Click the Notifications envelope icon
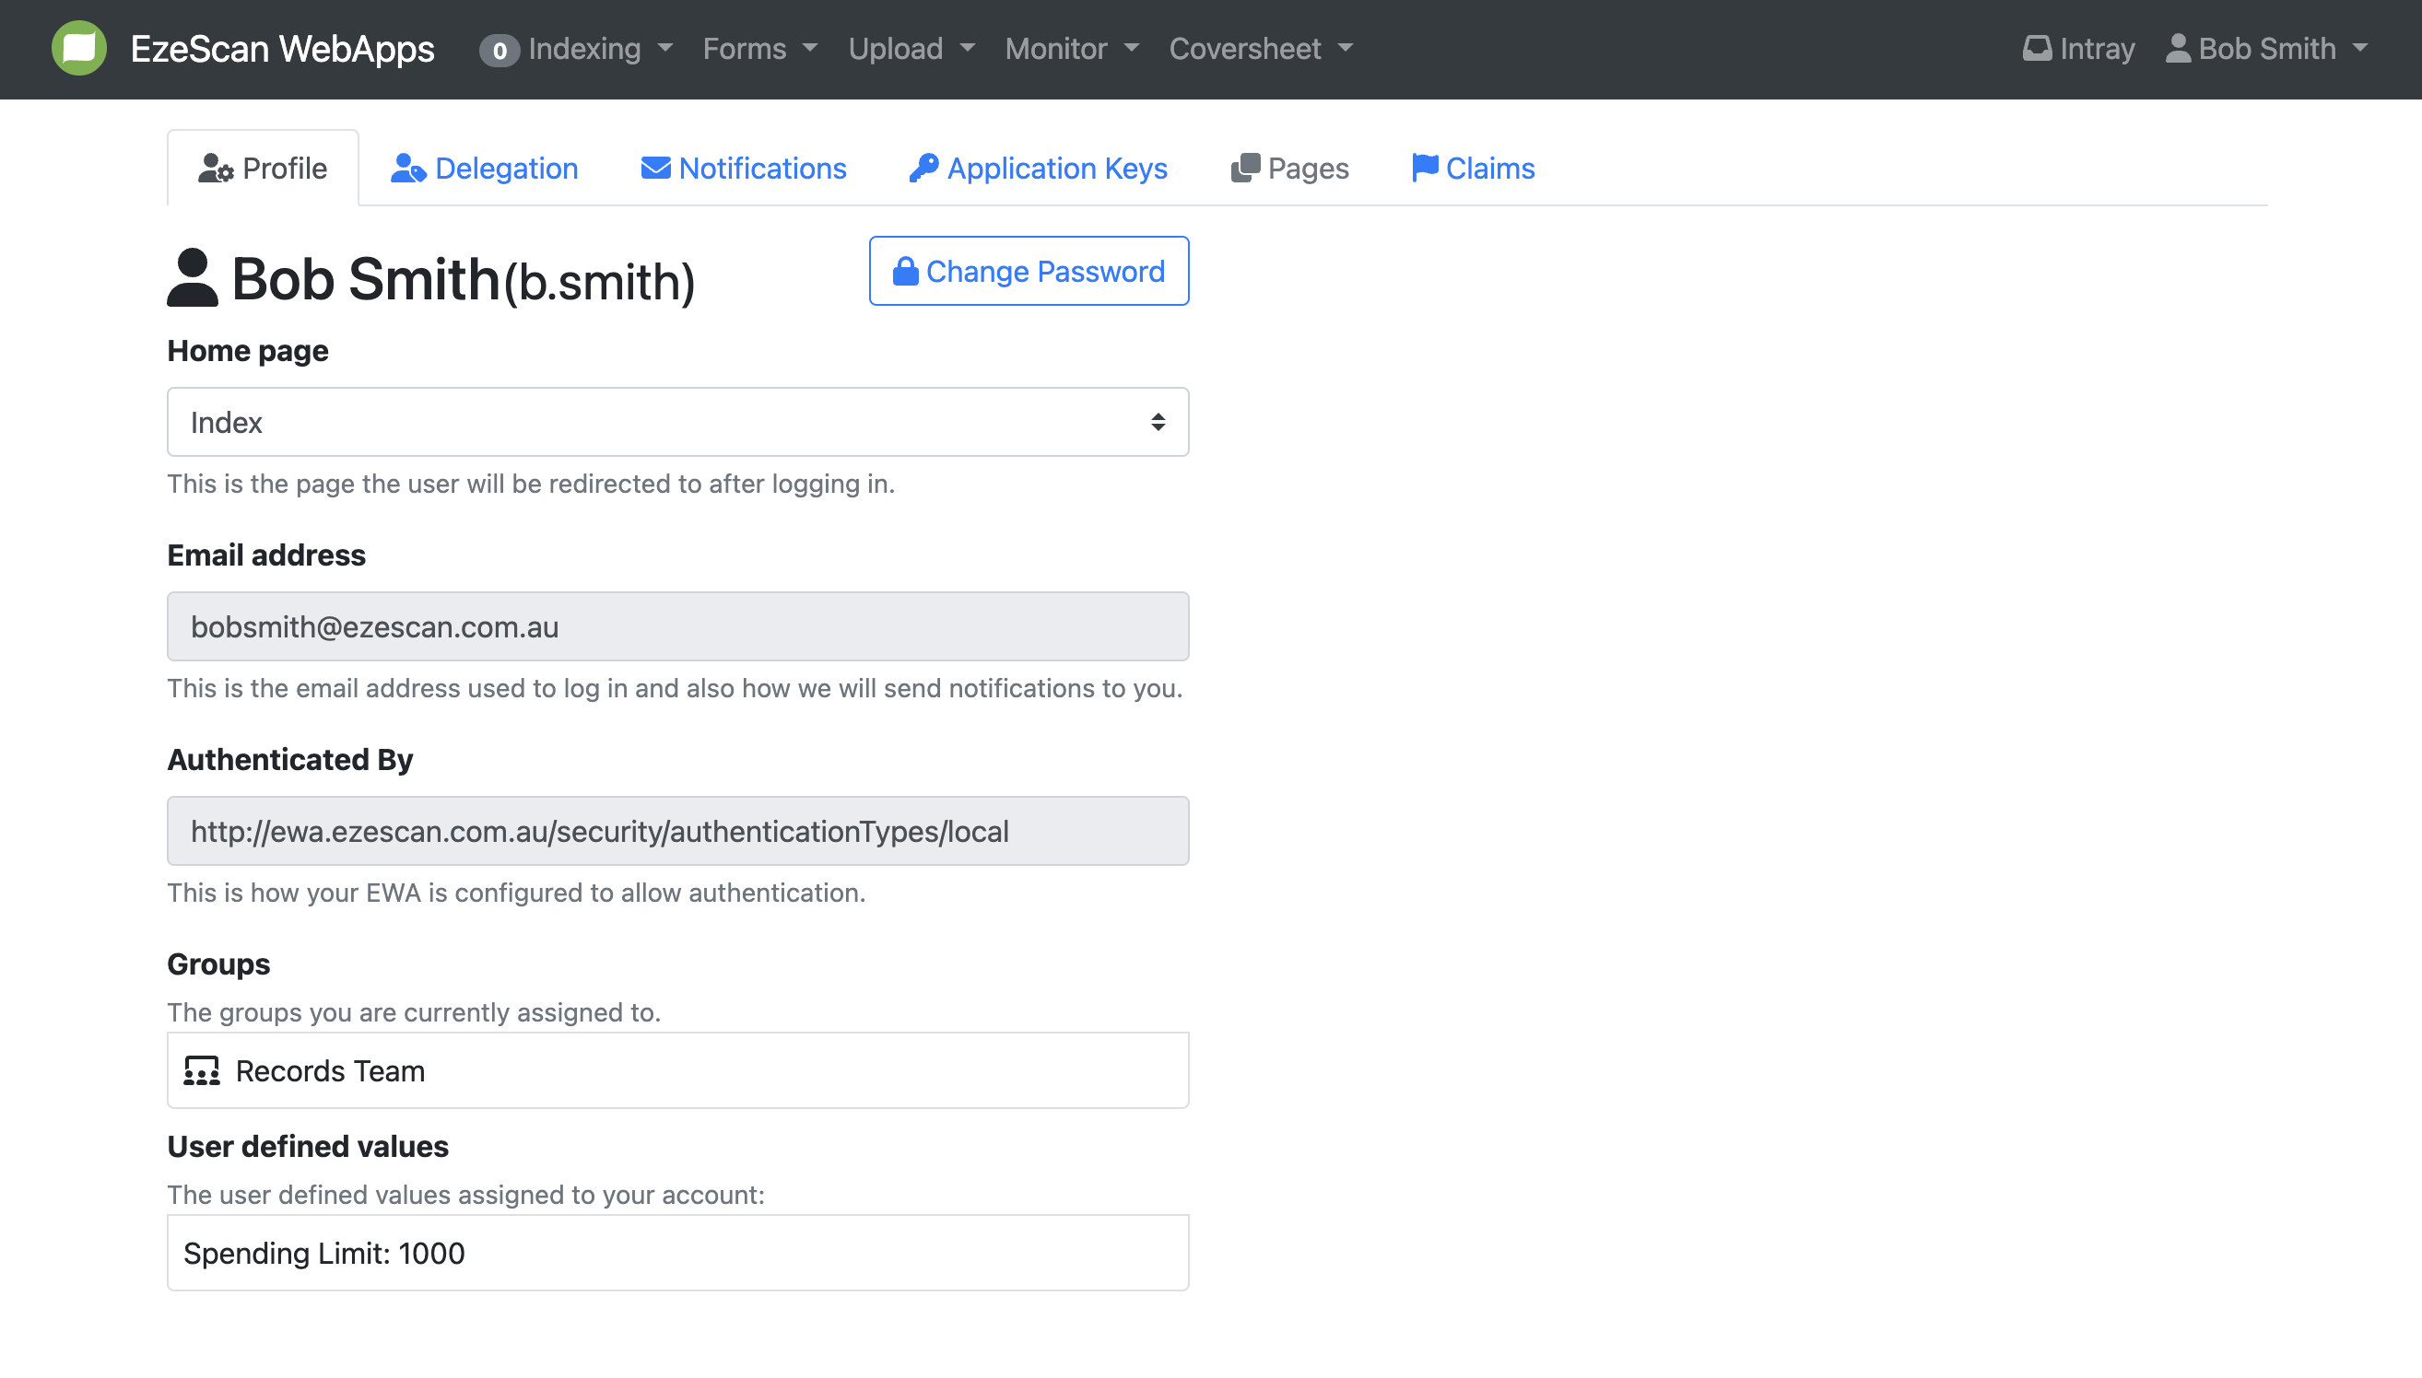This screenshot has width=2422, height=1378. pos(655,169)
